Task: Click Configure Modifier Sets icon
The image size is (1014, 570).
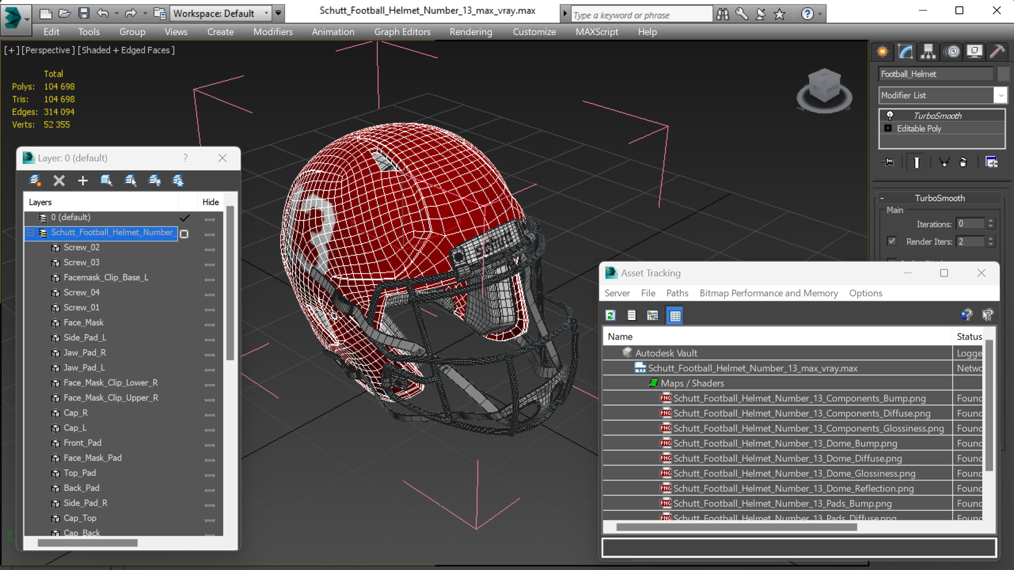Action: tap(992, 162)
